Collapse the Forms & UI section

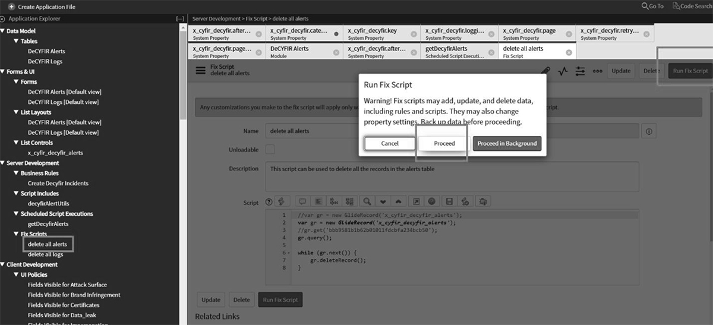pyautogui.click(x=3, y=71)
